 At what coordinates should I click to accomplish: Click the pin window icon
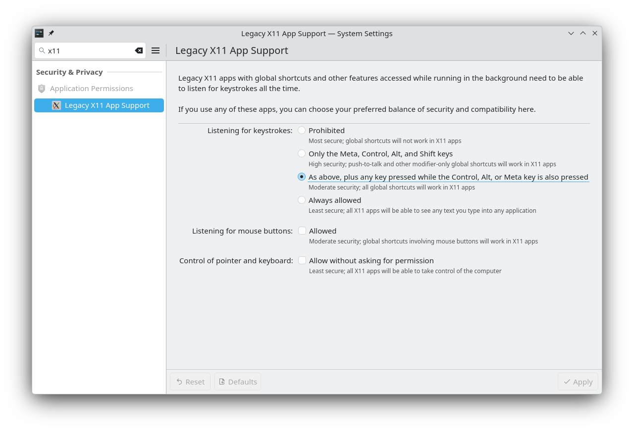[51, 33]
